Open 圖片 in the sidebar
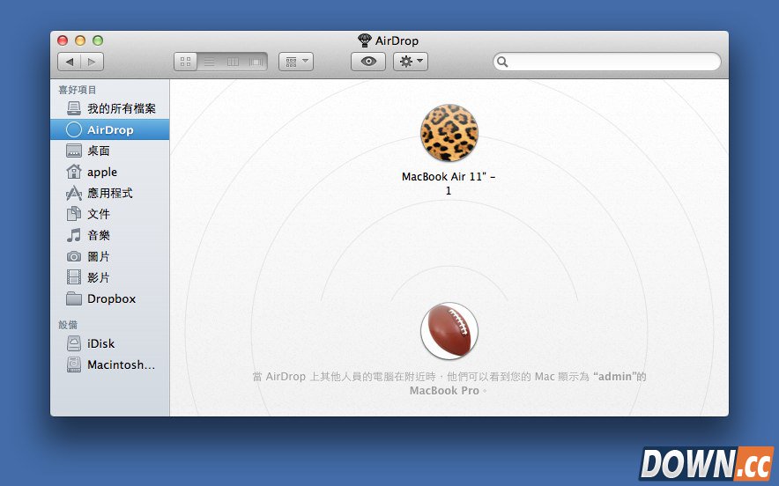 click(x=110, y=257)
